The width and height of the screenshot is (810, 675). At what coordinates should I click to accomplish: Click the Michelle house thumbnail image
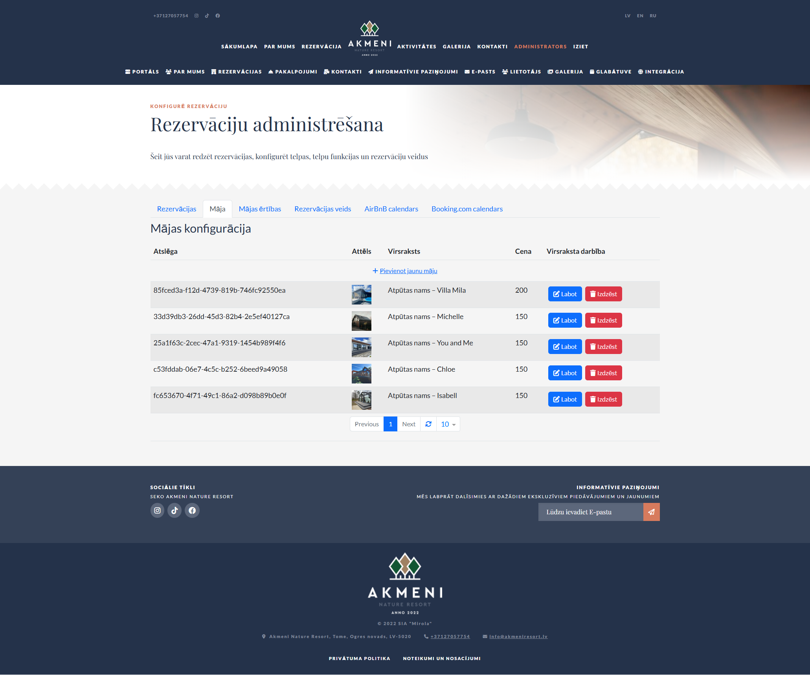click(361, 321)
